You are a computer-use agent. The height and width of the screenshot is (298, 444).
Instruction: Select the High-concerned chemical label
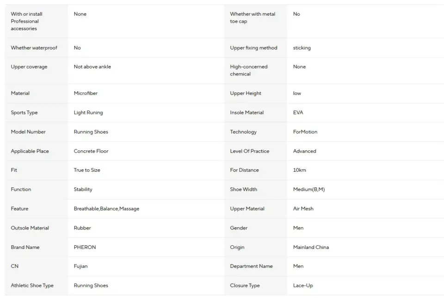tap(249, 70)
